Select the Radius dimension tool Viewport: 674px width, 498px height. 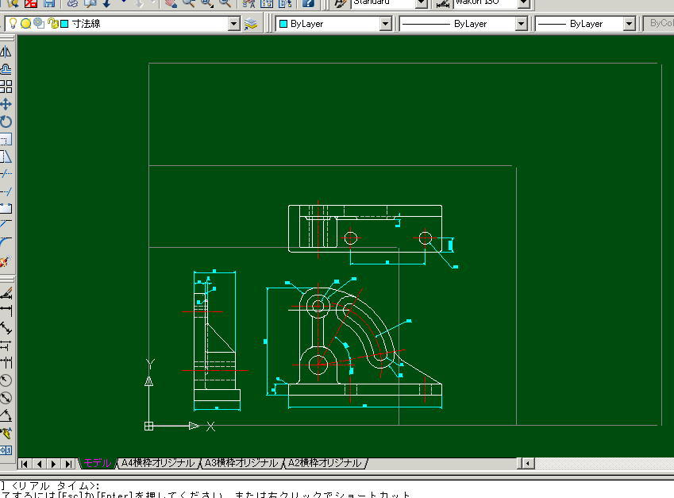coord(6,380)
